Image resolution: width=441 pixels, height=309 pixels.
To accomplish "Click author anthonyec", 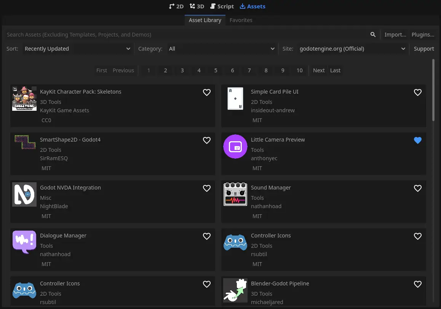I will (x=264, y=158).
